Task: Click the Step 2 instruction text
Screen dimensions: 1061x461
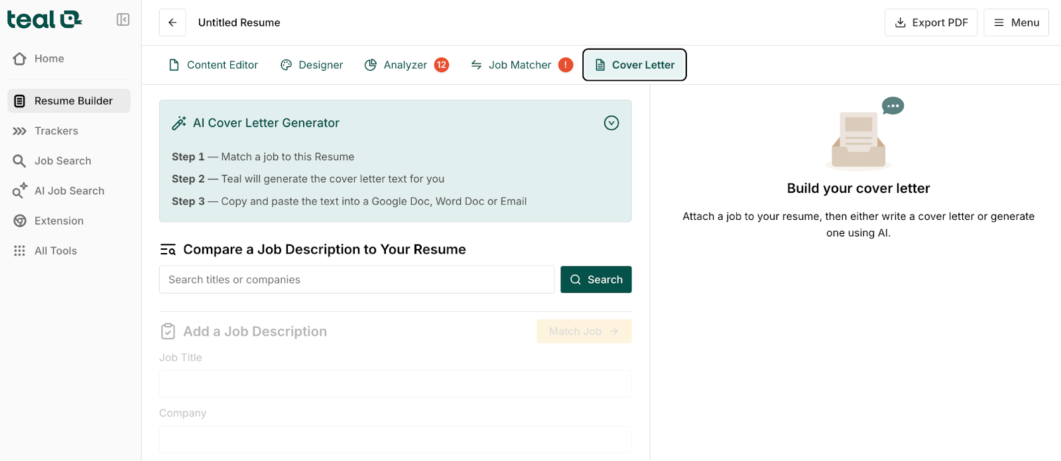Action: coord(308,179)
